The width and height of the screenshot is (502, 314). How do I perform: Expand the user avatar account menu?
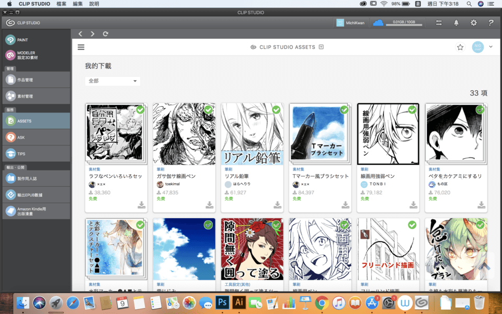click(490, 47)
